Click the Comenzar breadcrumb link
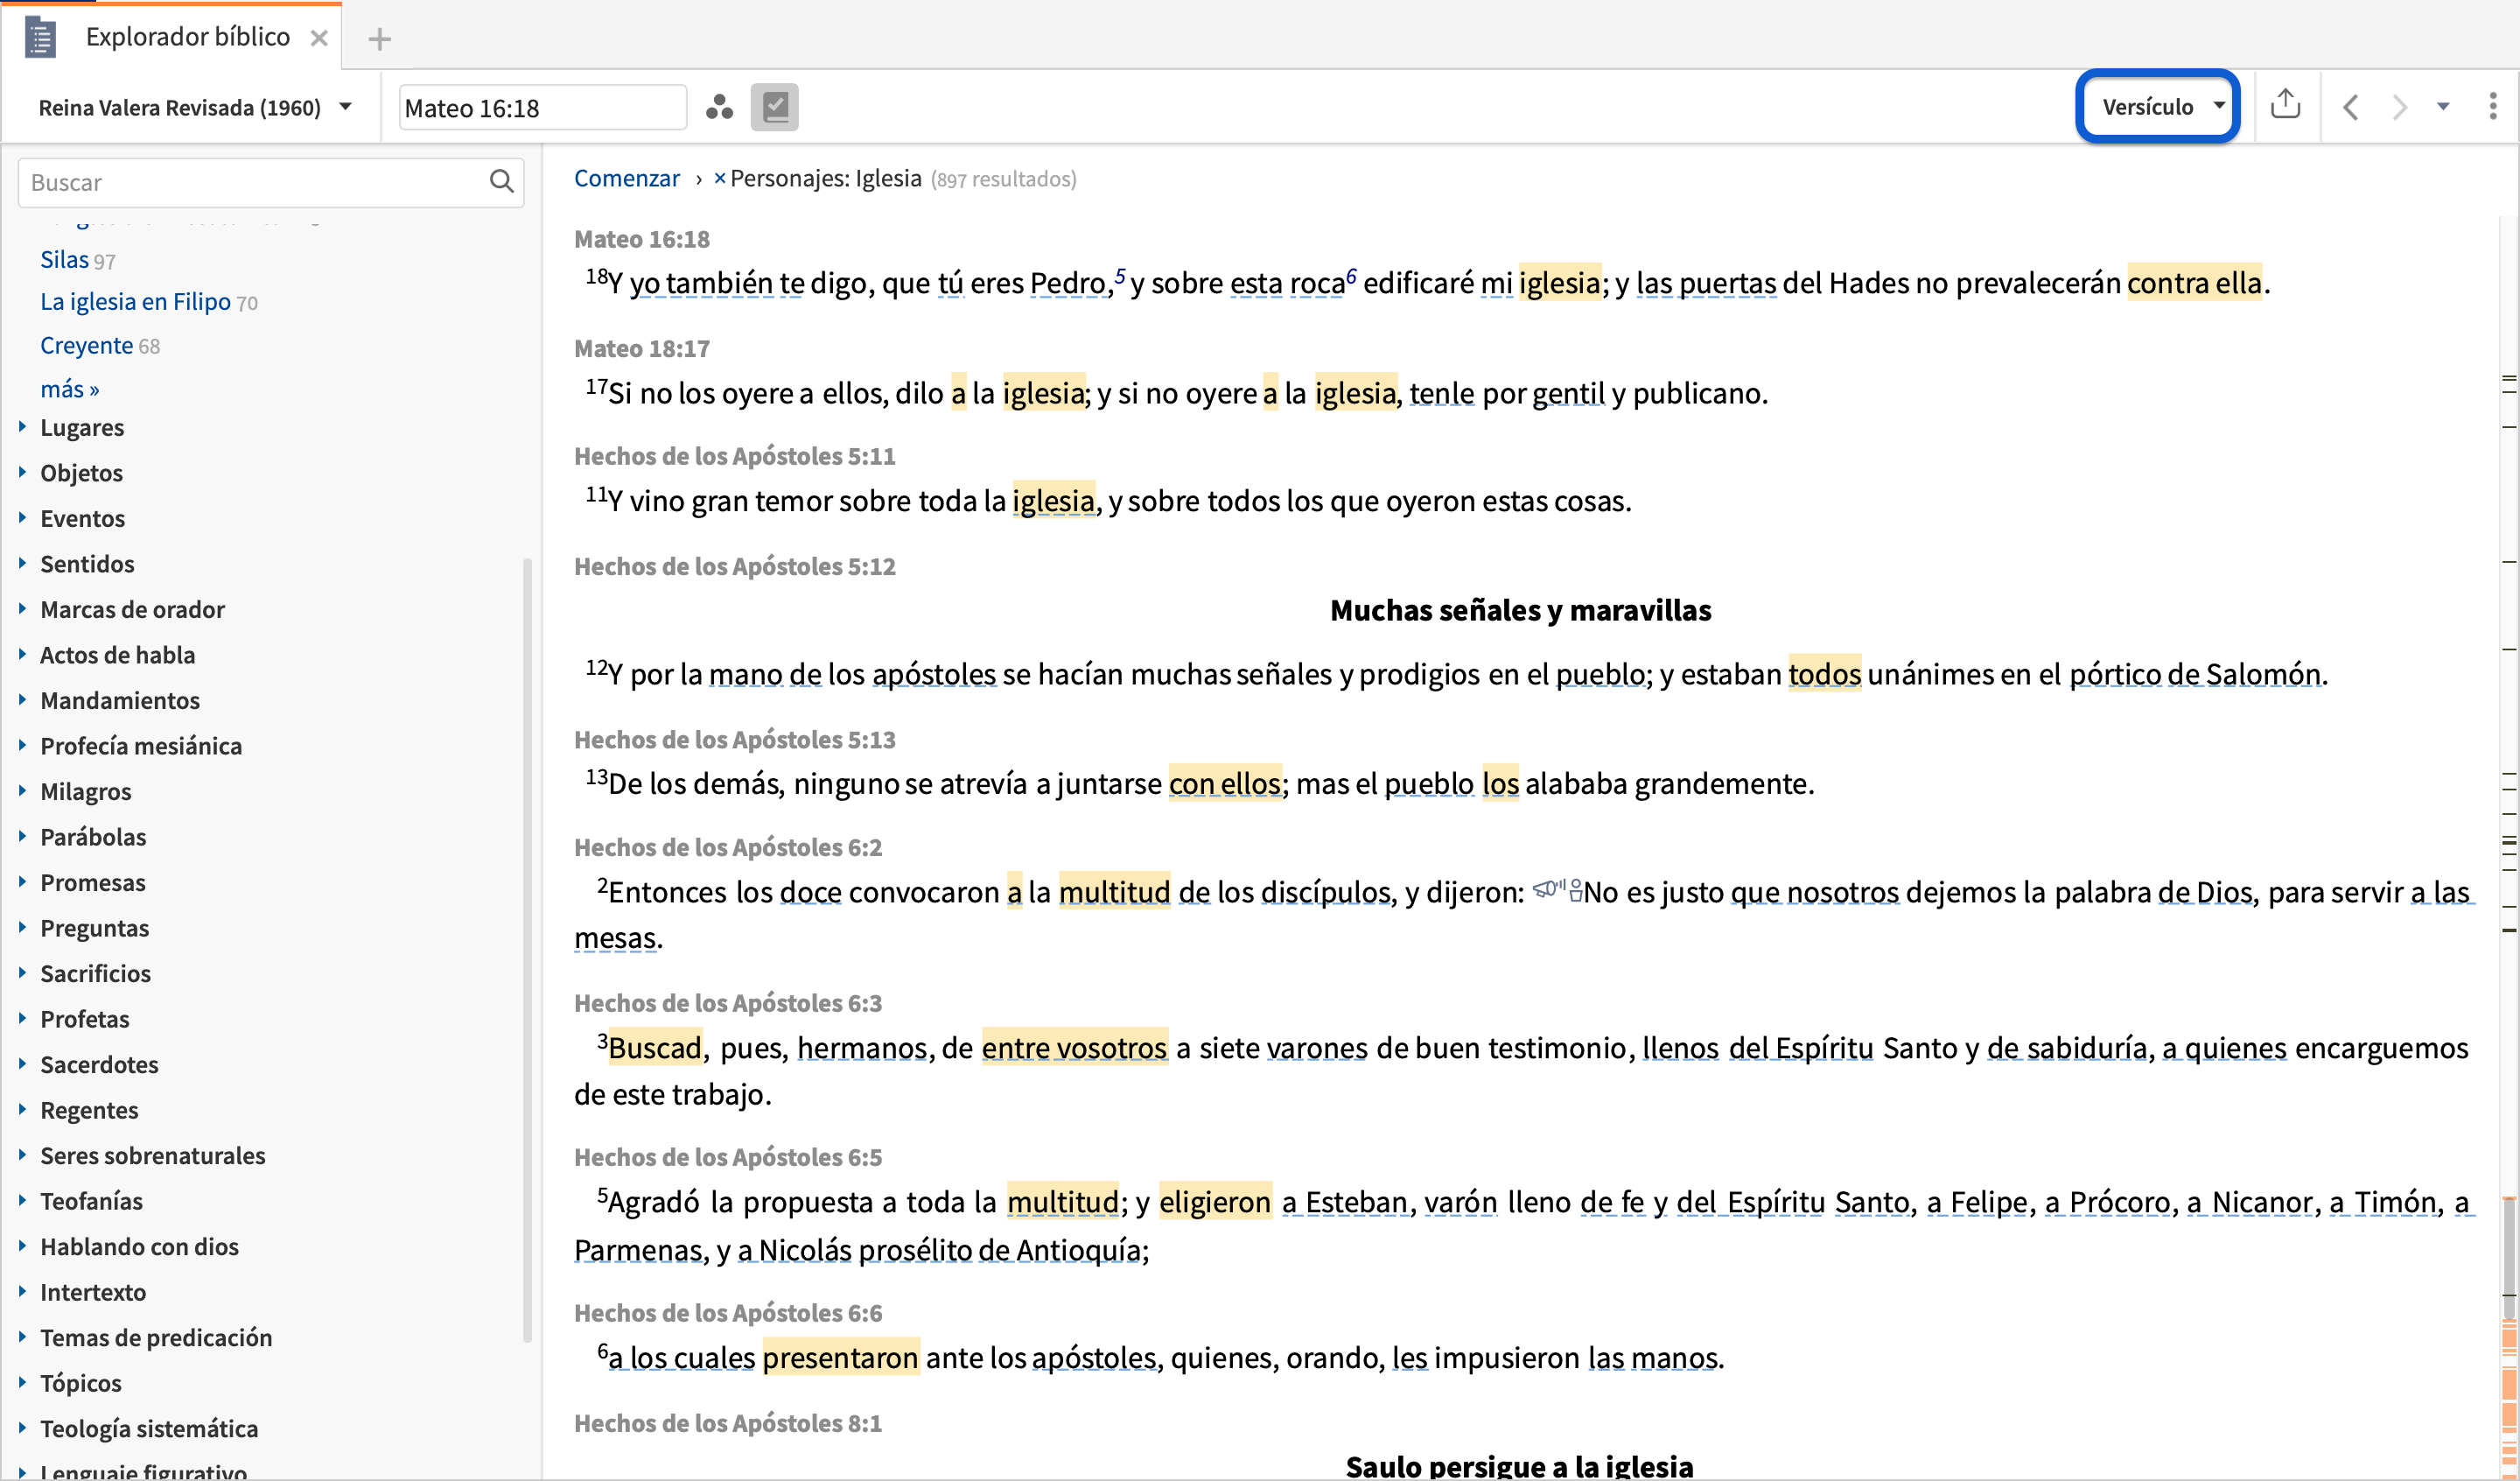 click(626, 179)
